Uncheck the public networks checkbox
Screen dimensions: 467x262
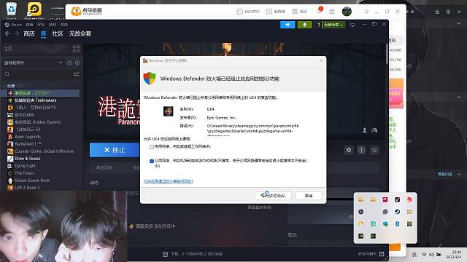click(x=152, y=161)
